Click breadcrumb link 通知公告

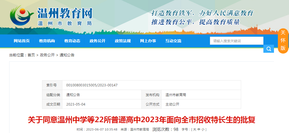pyautogui.click(x=67, y=55)
